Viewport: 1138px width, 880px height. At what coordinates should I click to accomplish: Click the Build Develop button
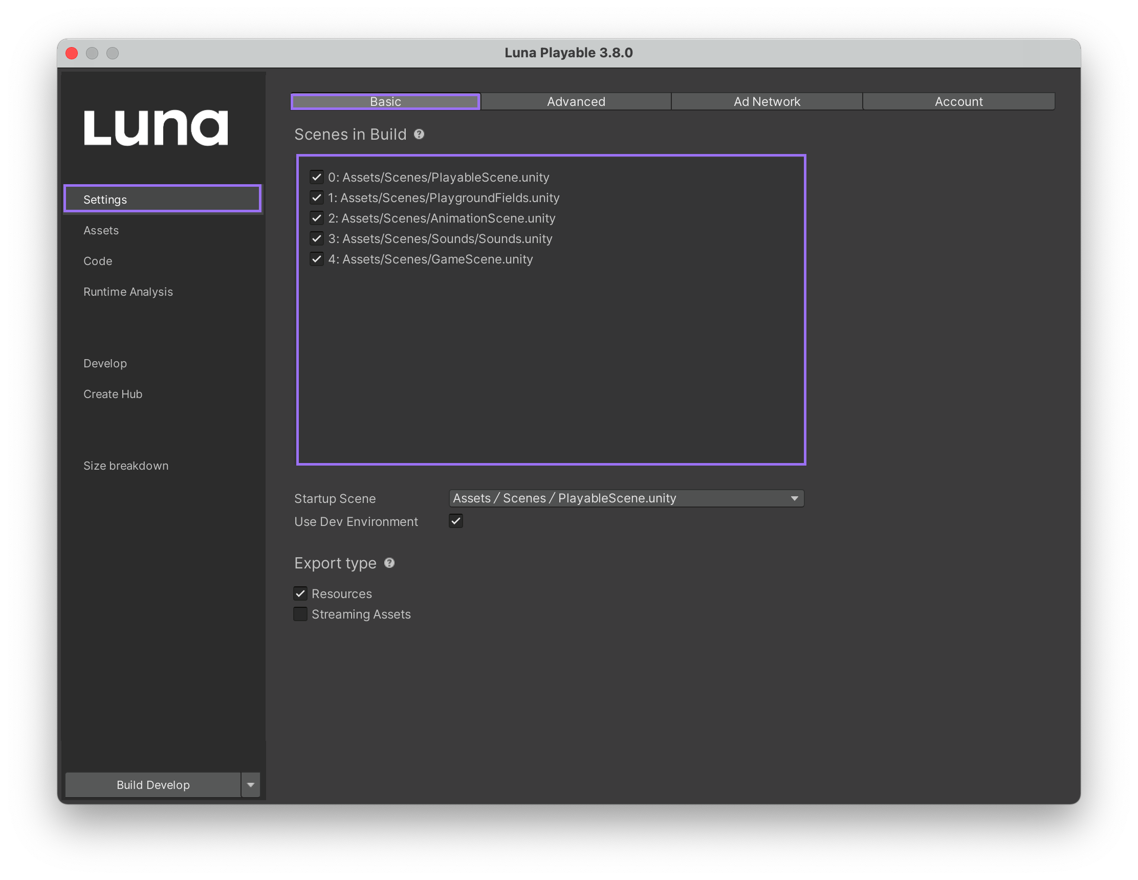pos(153,785)
